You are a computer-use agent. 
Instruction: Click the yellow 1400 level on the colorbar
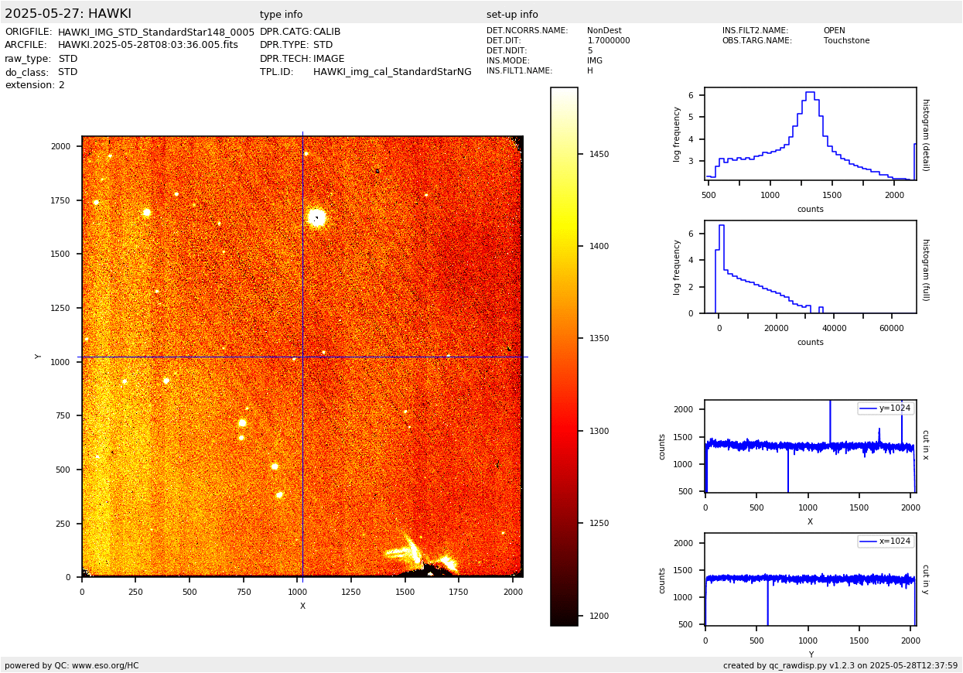point(564,246)
